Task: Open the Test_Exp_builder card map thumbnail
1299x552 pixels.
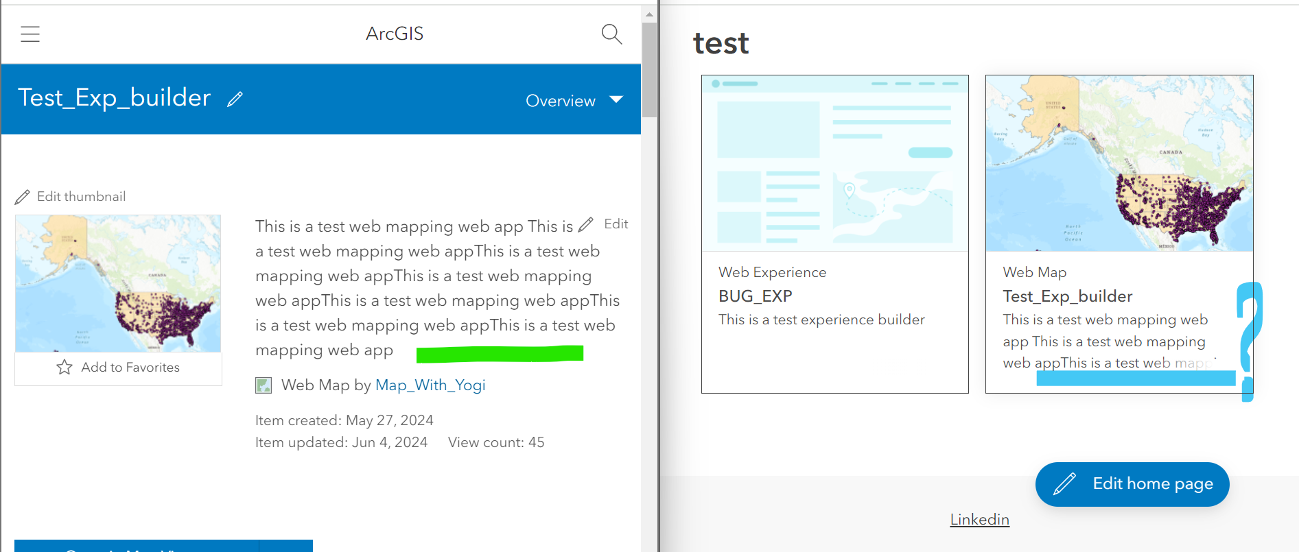Action: click(1119, 163)
